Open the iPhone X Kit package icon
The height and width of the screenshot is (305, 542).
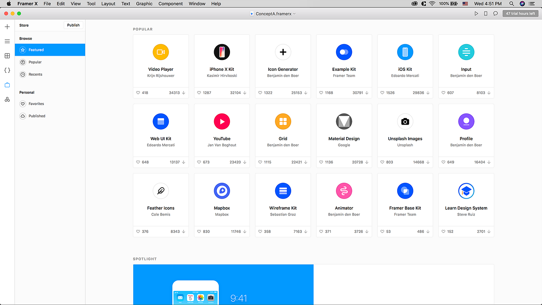pos(222,52)
